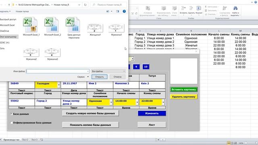
Task: Click the Kein 2 title field
Action: point(152,85)
